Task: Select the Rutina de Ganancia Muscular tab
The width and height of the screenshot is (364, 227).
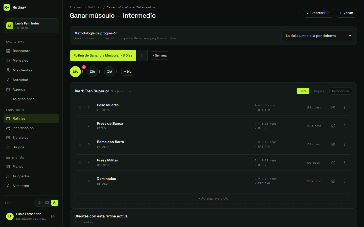Action: point(103,55)
